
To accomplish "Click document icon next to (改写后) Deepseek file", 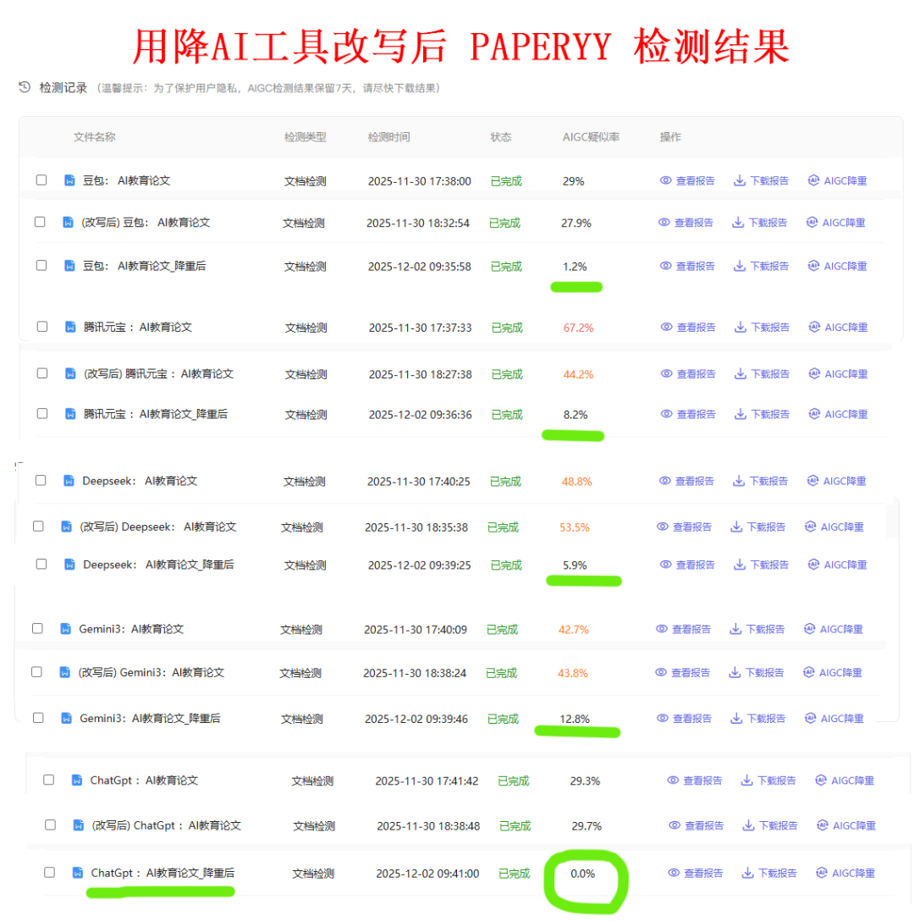I will click(x=67, y=527).
